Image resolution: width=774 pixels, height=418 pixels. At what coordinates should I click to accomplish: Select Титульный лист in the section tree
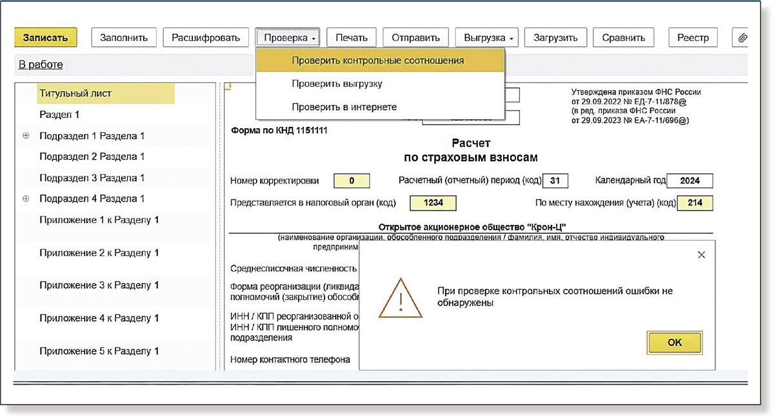(x=75, y=93)
